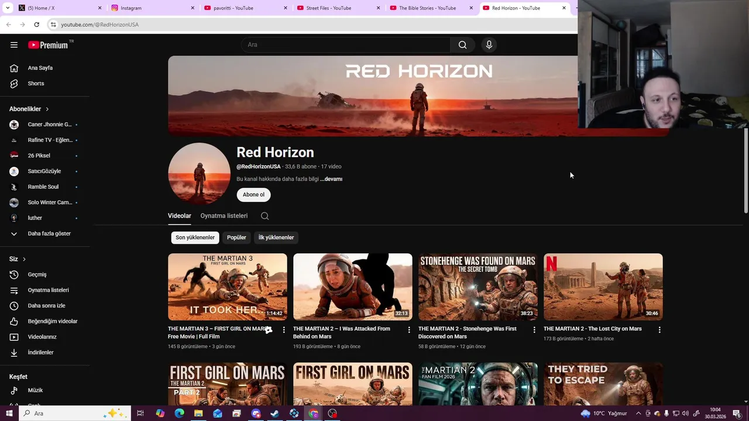This screenshot has width=749, height=421.
Task: Select Popüler sort chip
Action: pyautogui.click(x=236, y=237)
